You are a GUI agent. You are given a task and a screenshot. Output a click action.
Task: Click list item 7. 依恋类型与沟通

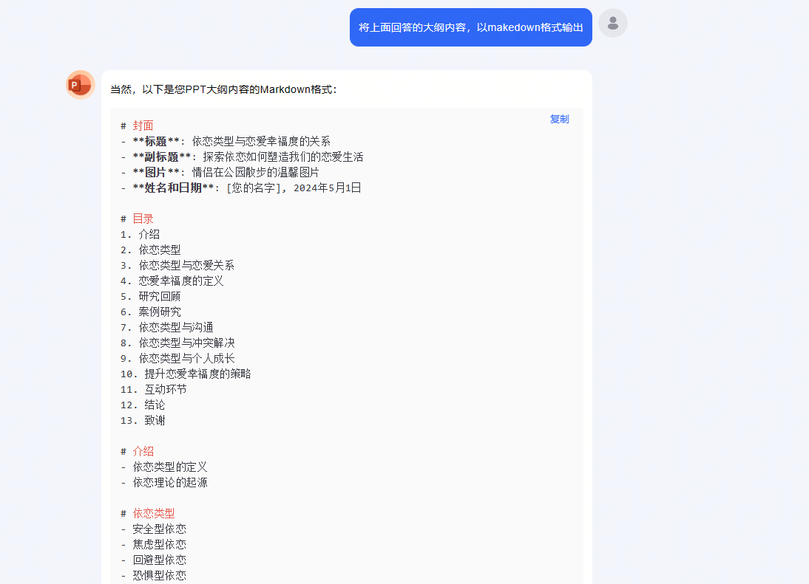166,327
